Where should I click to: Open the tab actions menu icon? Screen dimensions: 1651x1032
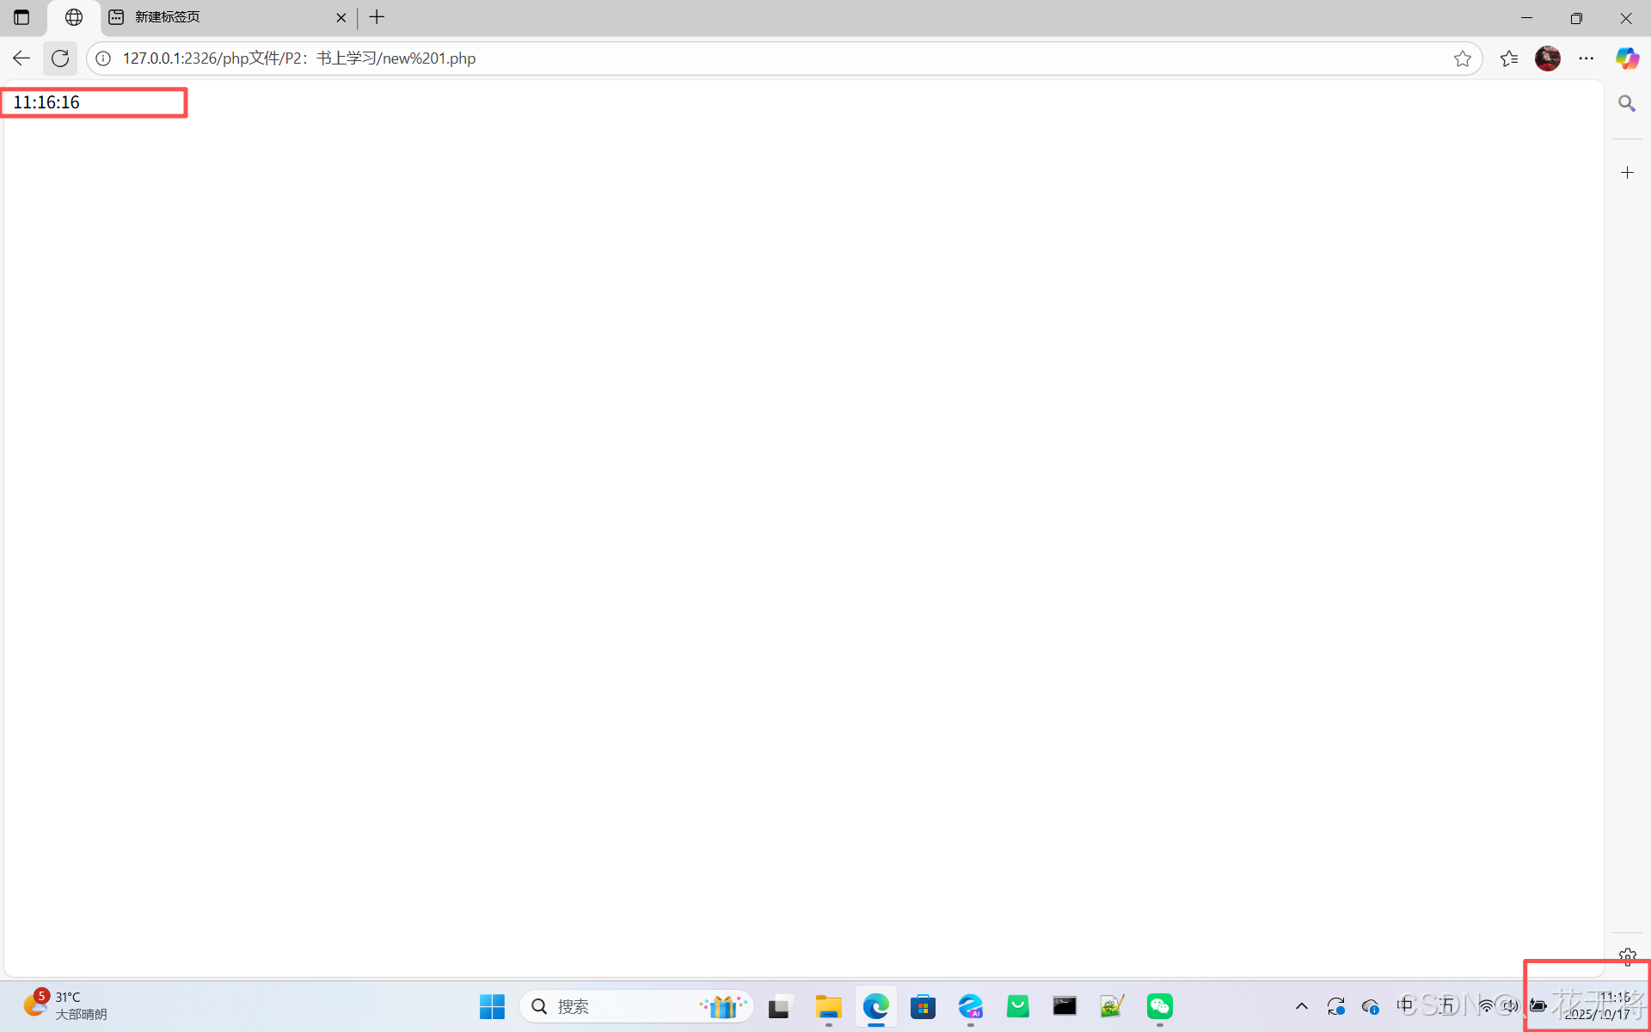pyautogui.click(x=21, y=17)
